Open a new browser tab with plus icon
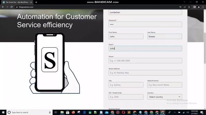This screenshot has width=206, height=115. click(x=36, y=2)
